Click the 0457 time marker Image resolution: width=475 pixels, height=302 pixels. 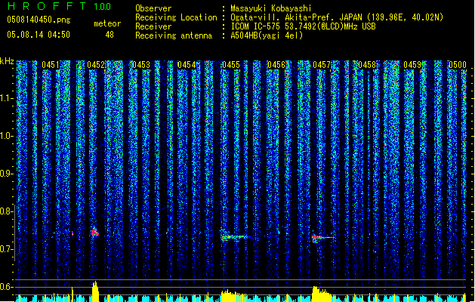[322, 65]
